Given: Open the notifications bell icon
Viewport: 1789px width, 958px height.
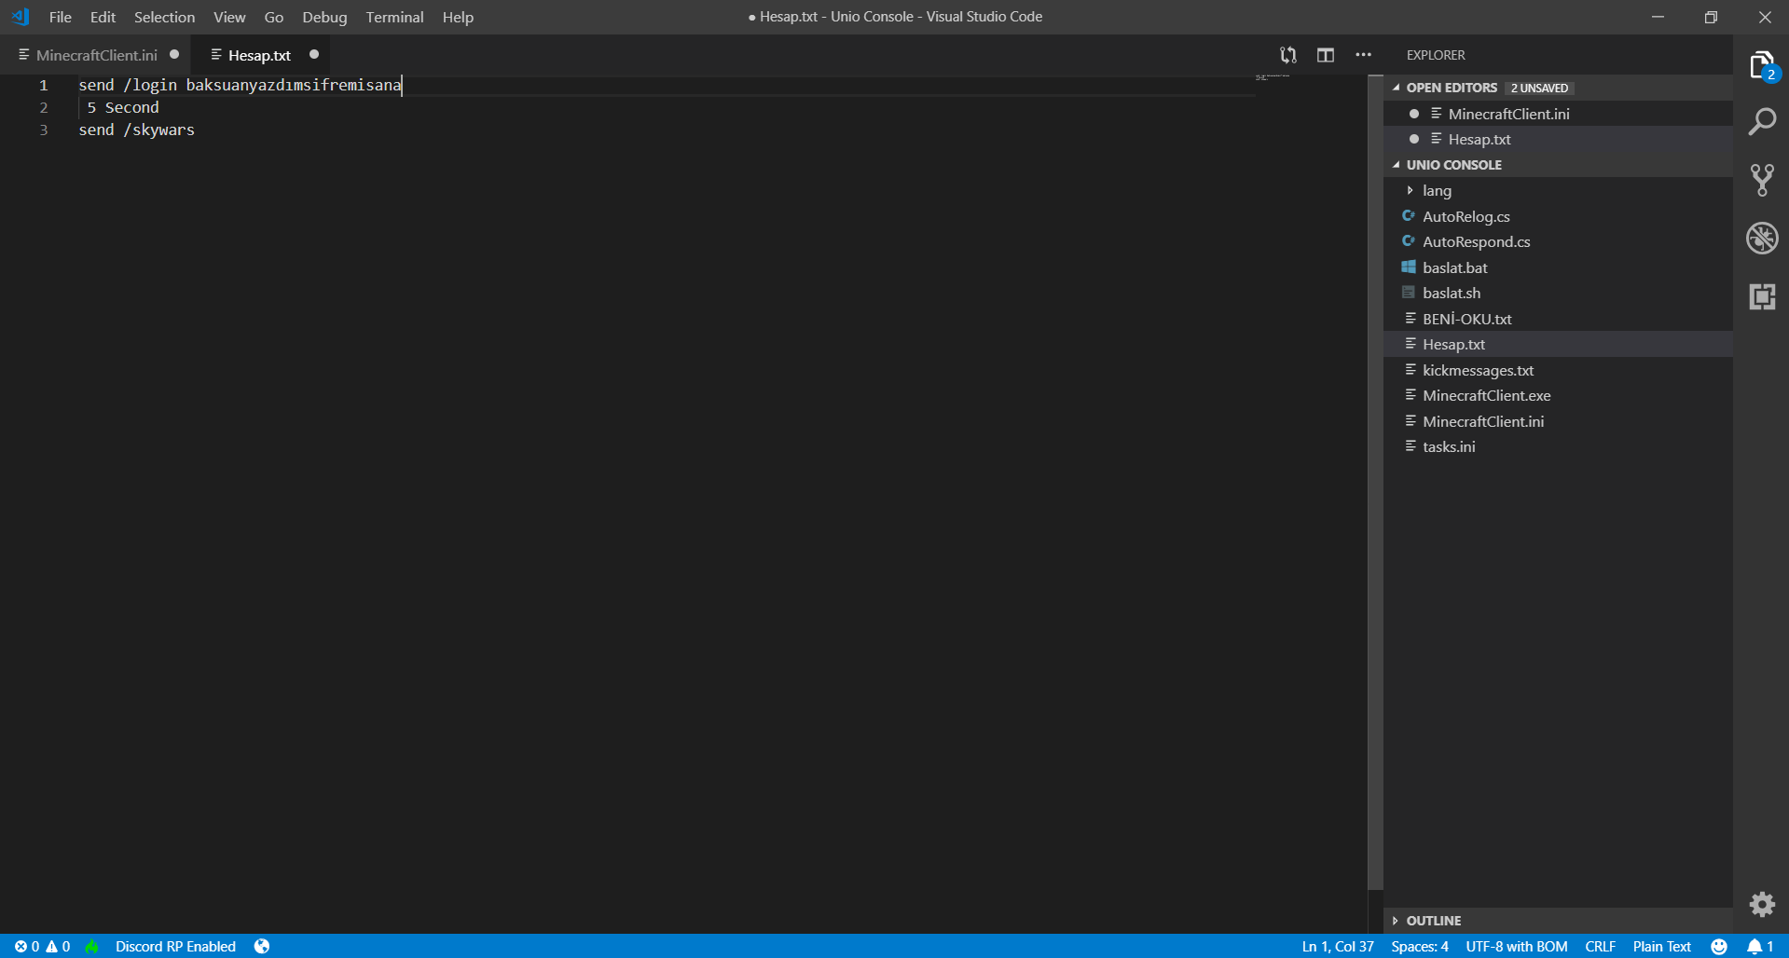Looking at the screenshot, I should (1760, 946).
